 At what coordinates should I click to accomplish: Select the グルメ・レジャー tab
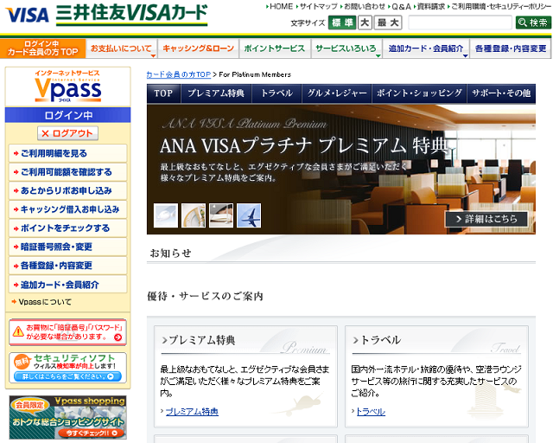(337, 93)
